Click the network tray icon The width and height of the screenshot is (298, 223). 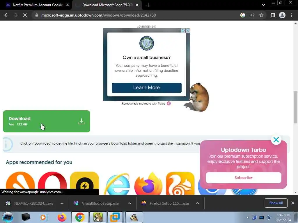click(x=262, y=217)
